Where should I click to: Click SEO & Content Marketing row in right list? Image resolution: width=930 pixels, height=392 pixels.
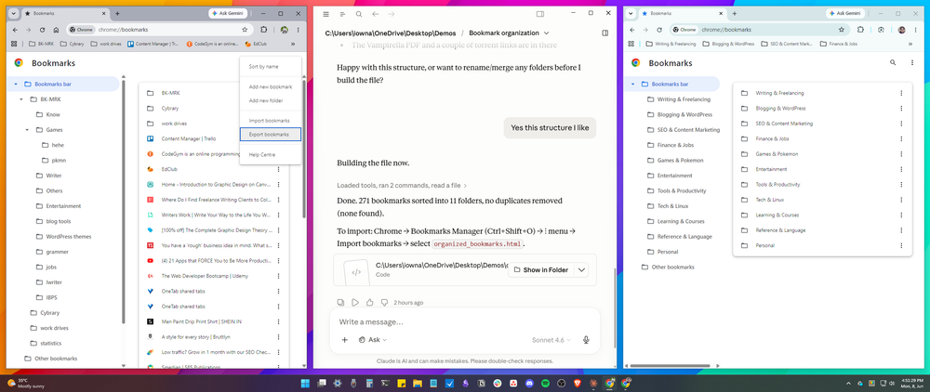822,124
